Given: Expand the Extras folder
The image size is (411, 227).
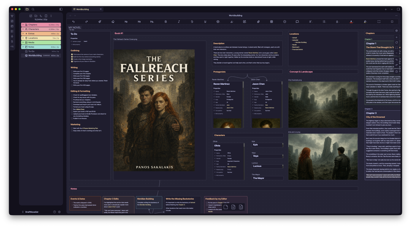Looking at the screenshot, I should click(x=23, y=34).
